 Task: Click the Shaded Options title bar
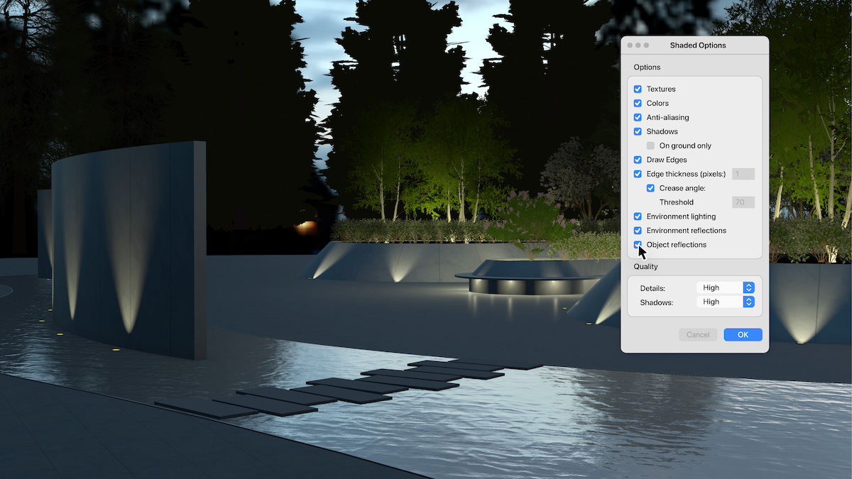pos(698,45)
